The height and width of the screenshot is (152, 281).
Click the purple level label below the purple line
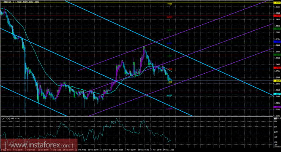(169, 108)
